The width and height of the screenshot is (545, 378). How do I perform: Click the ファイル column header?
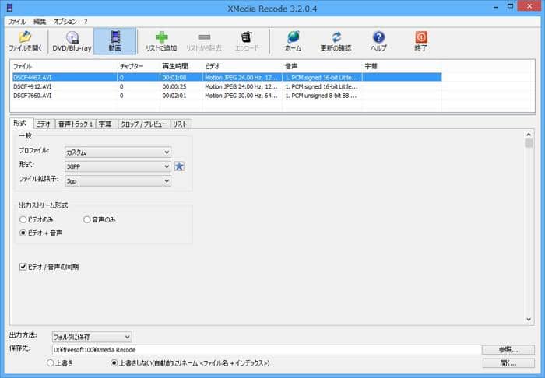(x=65, y=66)
